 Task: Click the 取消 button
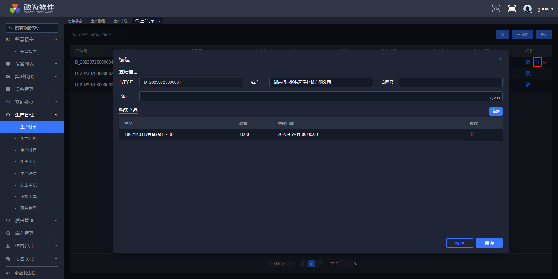click(459, 243)
